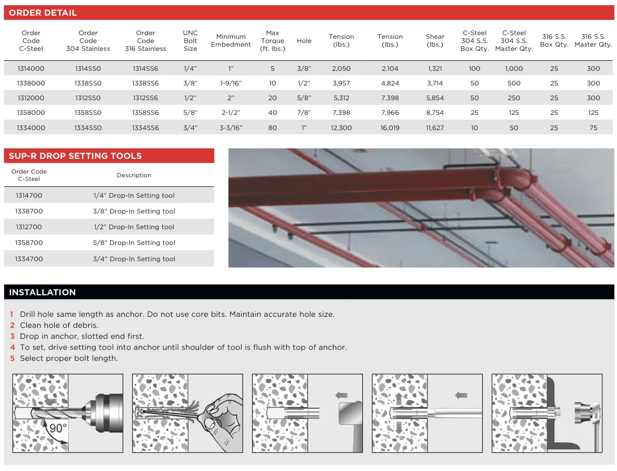
Task: Click the bolt and wrench diagram
Action: 547,413
